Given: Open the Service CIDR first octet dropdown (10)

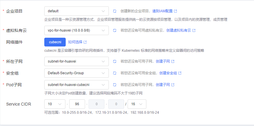Looking at the screenshot, I should [x=55, y=104].
